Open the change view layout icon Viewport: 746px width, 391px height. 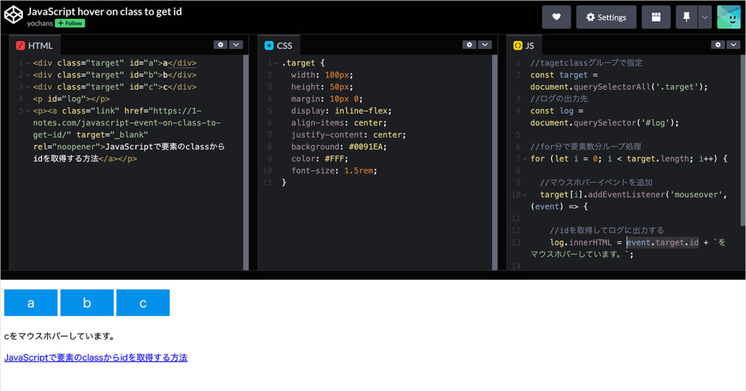pos(656,17)
